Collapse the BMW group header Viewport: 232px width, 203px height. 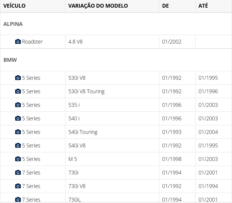click(x=10, y=60)
